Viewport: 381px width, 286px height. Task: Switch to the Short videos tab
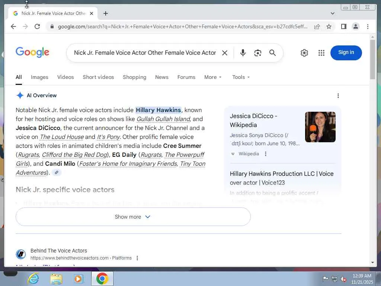tap(98, 77)
